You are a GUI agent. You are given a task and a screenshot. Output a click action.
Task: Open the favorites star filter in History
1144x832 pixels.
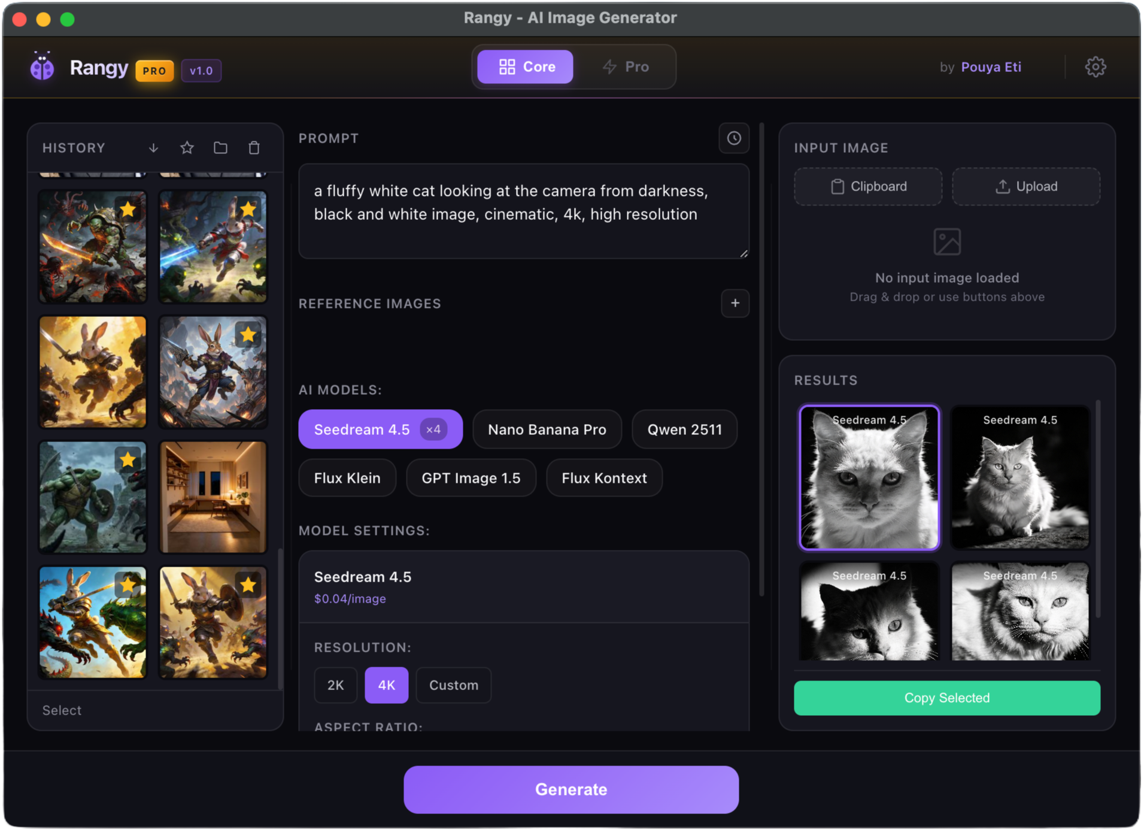click(x=187, y=147)
